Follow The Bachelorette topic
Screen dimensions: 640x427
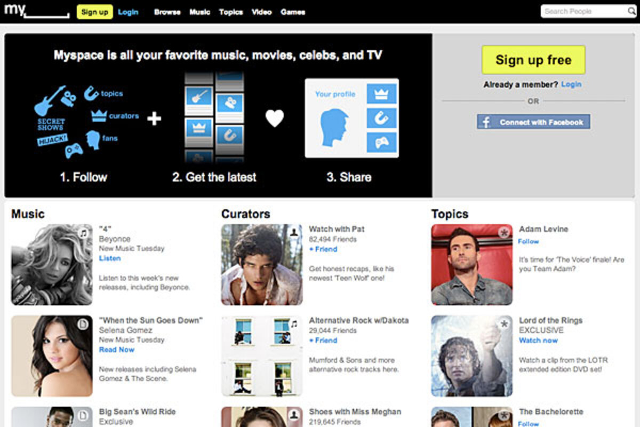click(x=529, y=424)
